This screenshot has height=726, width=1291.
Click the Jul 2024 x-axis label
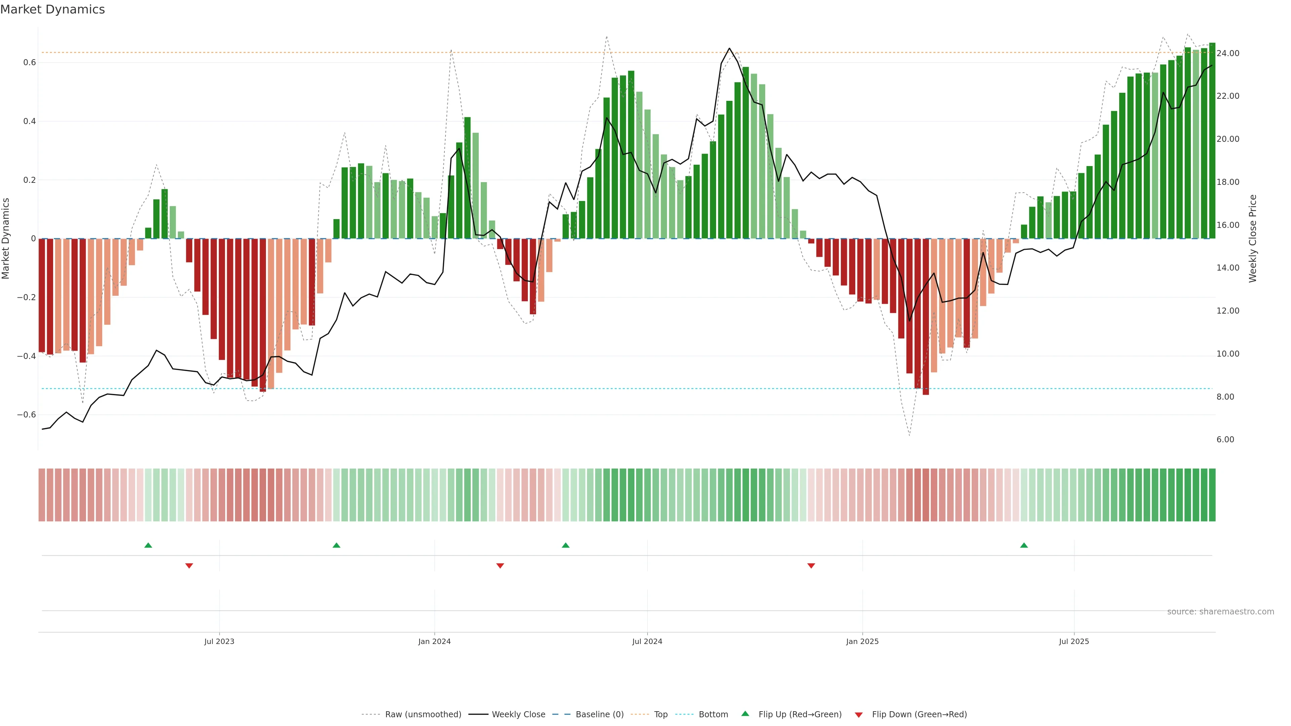pos(647,641)
